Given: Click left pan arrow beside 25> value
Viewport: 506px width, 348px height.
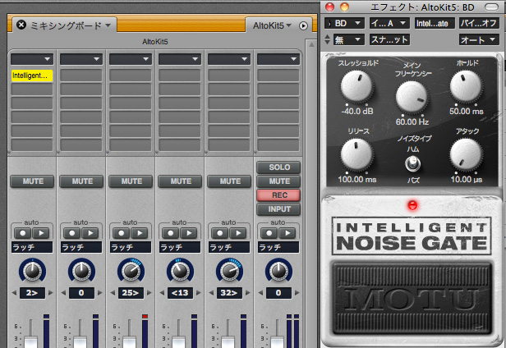Looking at the screenshot, I should [x=113, y=293].
